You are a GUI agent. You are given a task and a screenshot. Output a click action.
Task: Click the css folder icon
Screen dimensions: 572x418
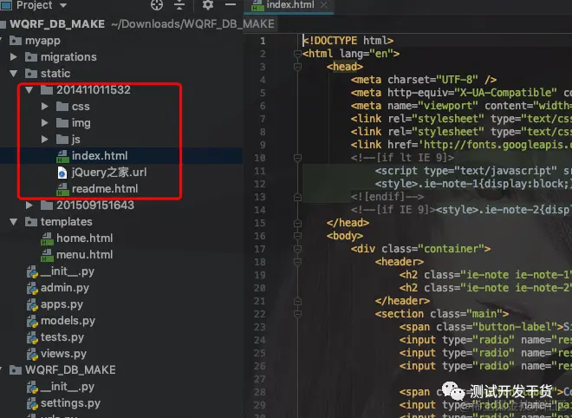coord(62,106)
